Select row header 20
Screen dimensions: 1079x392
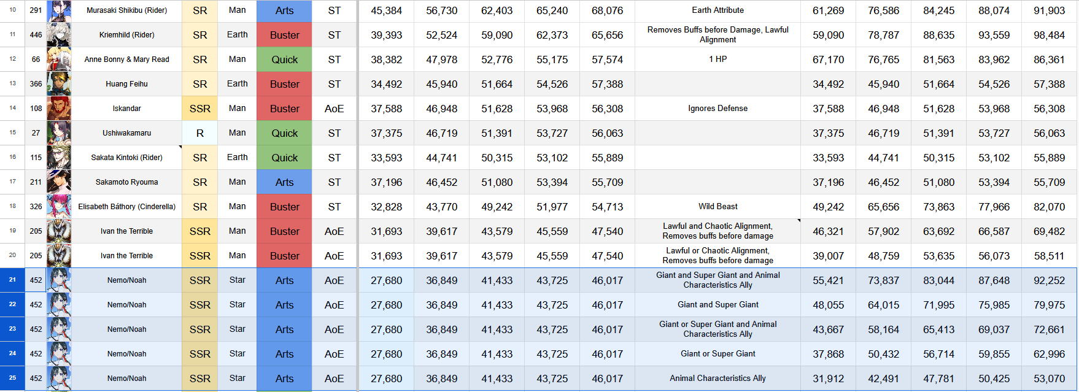tap(12, 256)
